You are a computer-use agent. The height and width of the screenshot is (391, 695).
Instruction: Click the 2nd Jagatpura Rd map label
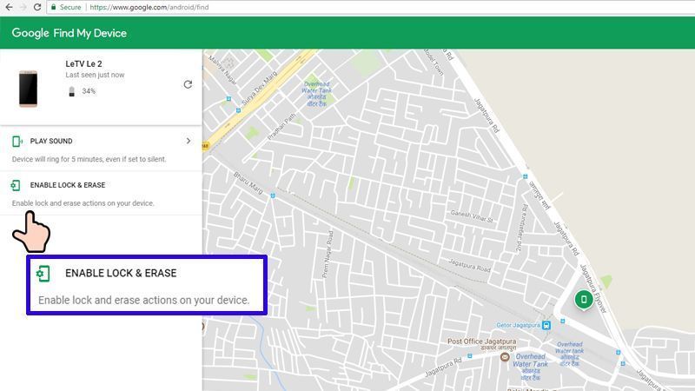pyautogui.click(x=520, y=229)
